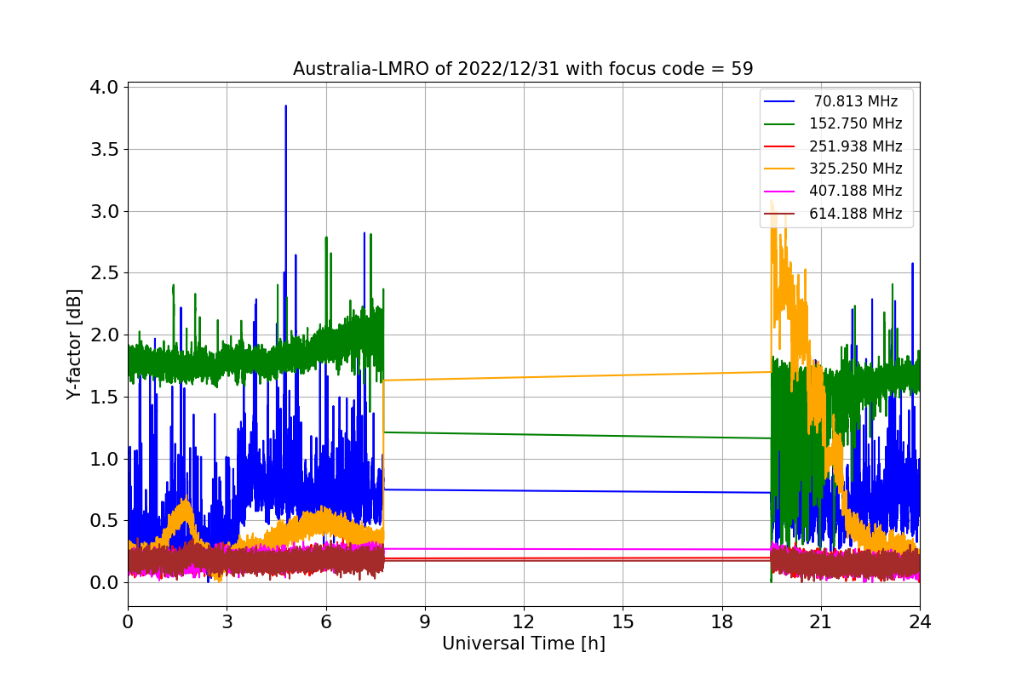1022x681 pixels.
Task: Click the flat green line across the data gap
Action: [x=577, y=435]
